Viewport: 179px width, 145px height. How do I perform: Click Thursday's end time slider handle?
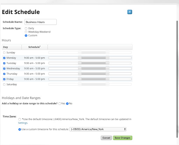107,74
